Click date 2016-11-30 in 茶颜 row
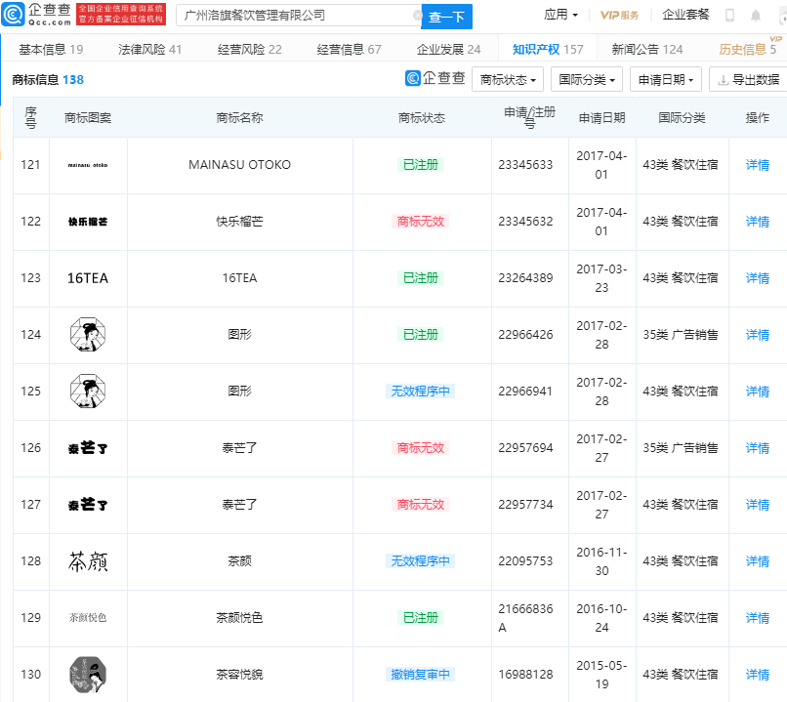This screenshot has height=702, width=787. click(x=601, y=561)
